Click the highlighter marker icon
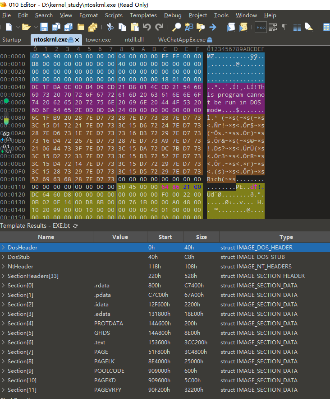This screenshot has height=399, width=330. [x=309, y=27]
